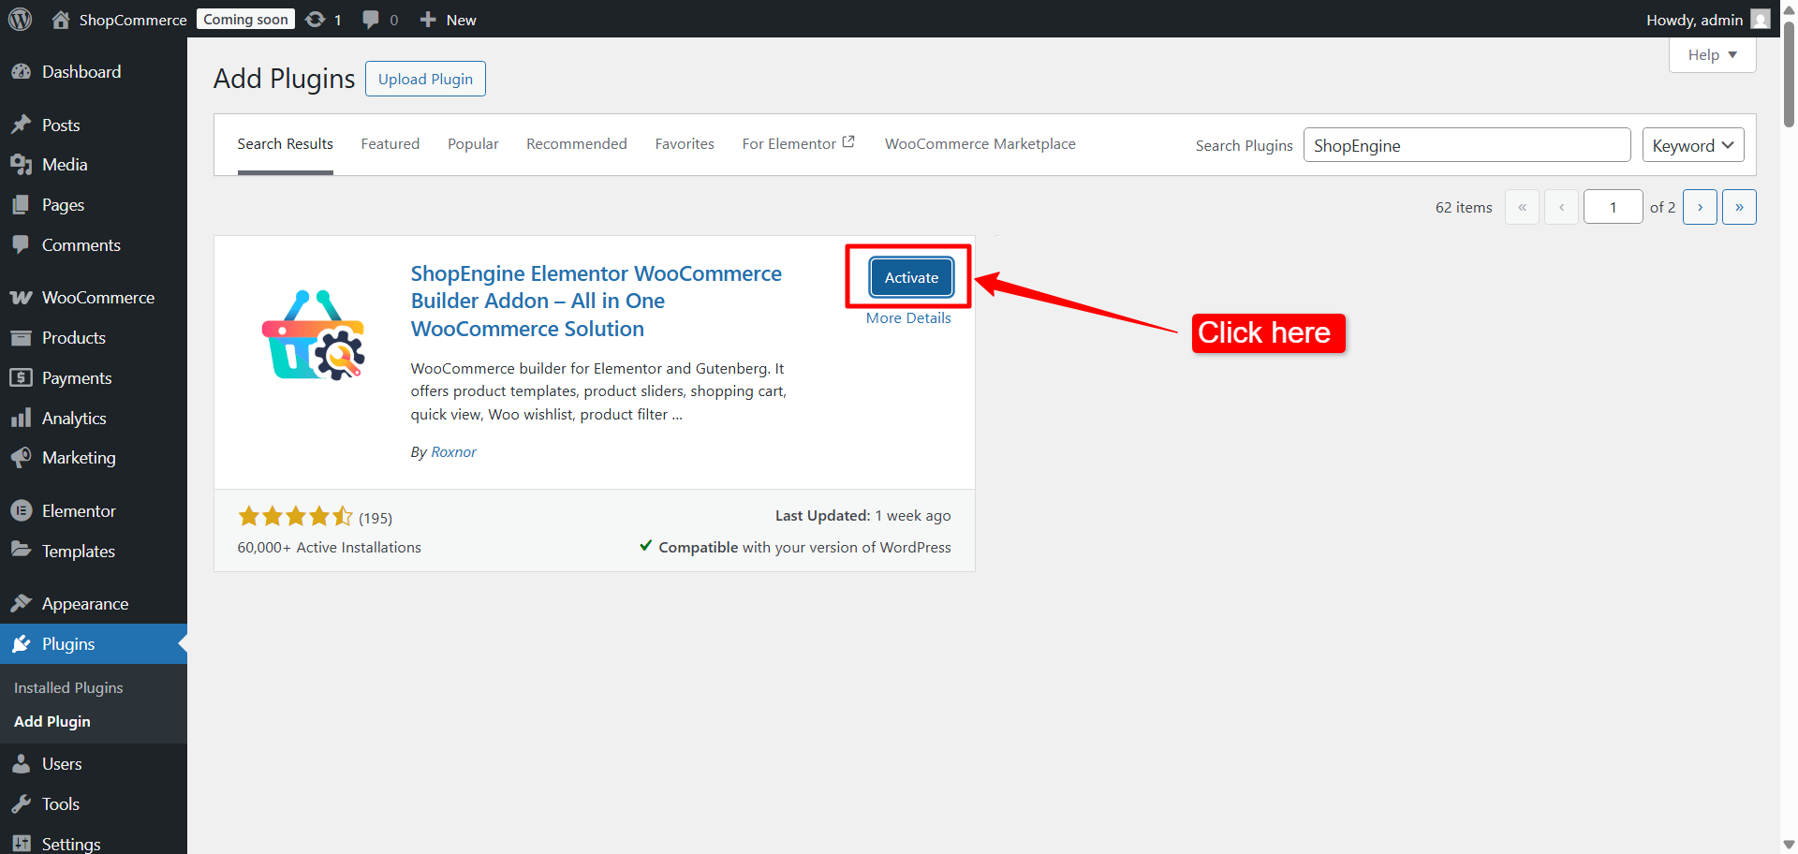Click the WordPress logo in top bar
The height and width of the screenshot is (854, 1798).
[20, 19]
